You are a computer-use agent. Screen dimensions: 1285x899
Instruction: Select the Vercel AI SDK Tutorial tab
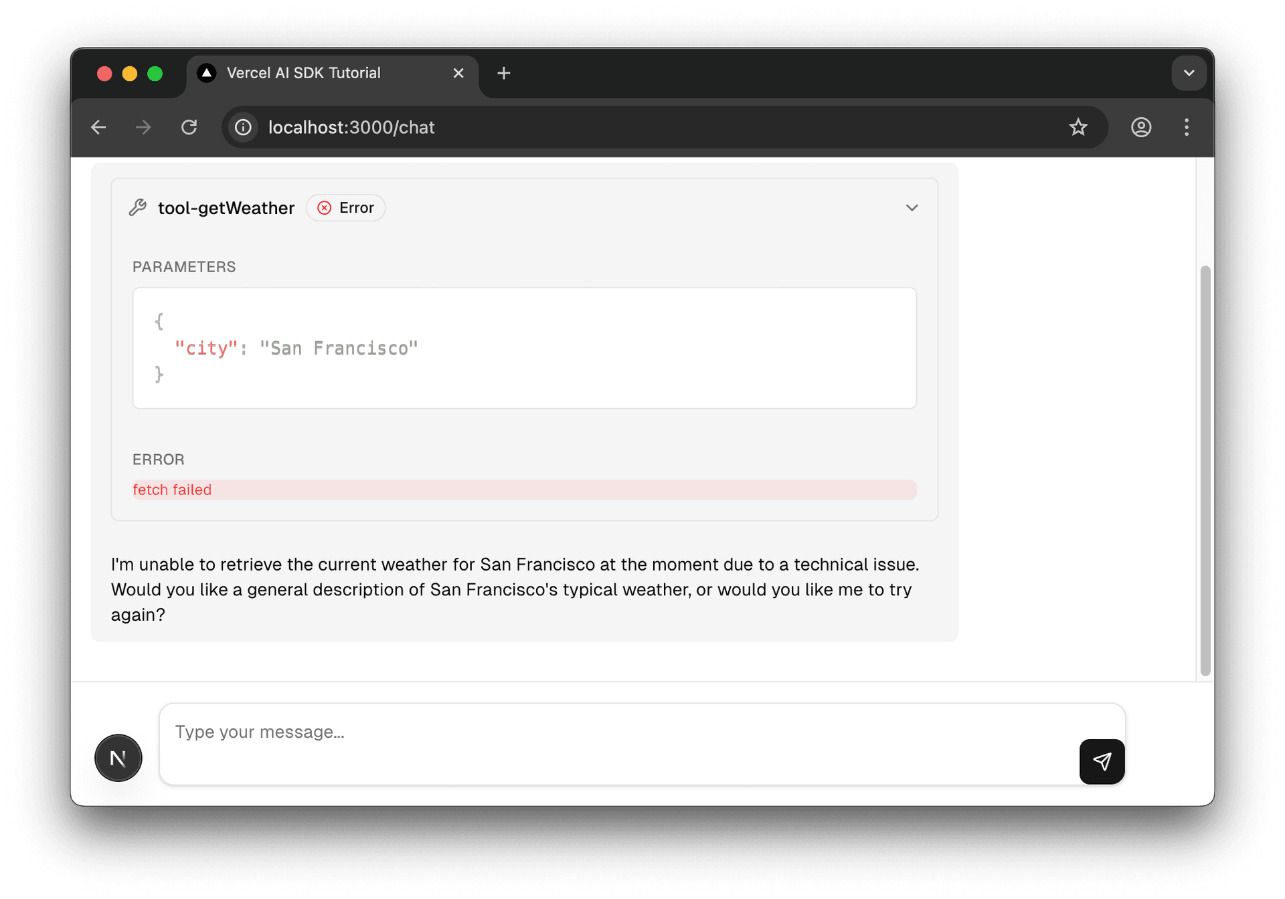tap(303, 73)
